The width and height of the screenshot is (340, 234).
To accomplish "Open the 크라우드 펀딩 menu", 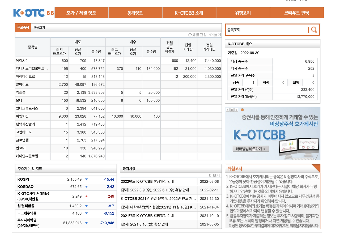I will click(x=297, y=12).
